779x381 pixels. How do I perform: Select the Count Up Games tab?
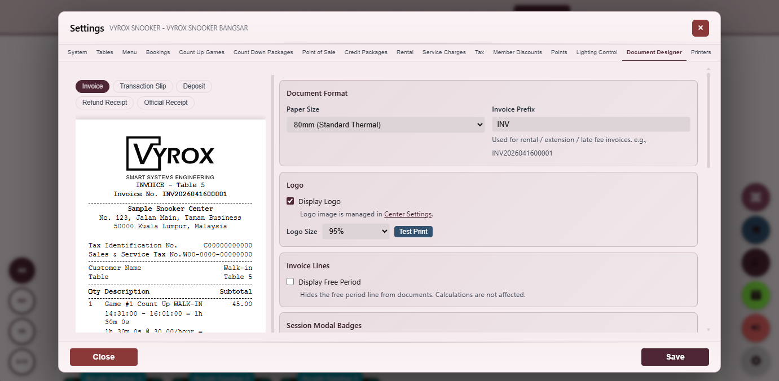tap(201, 52)
